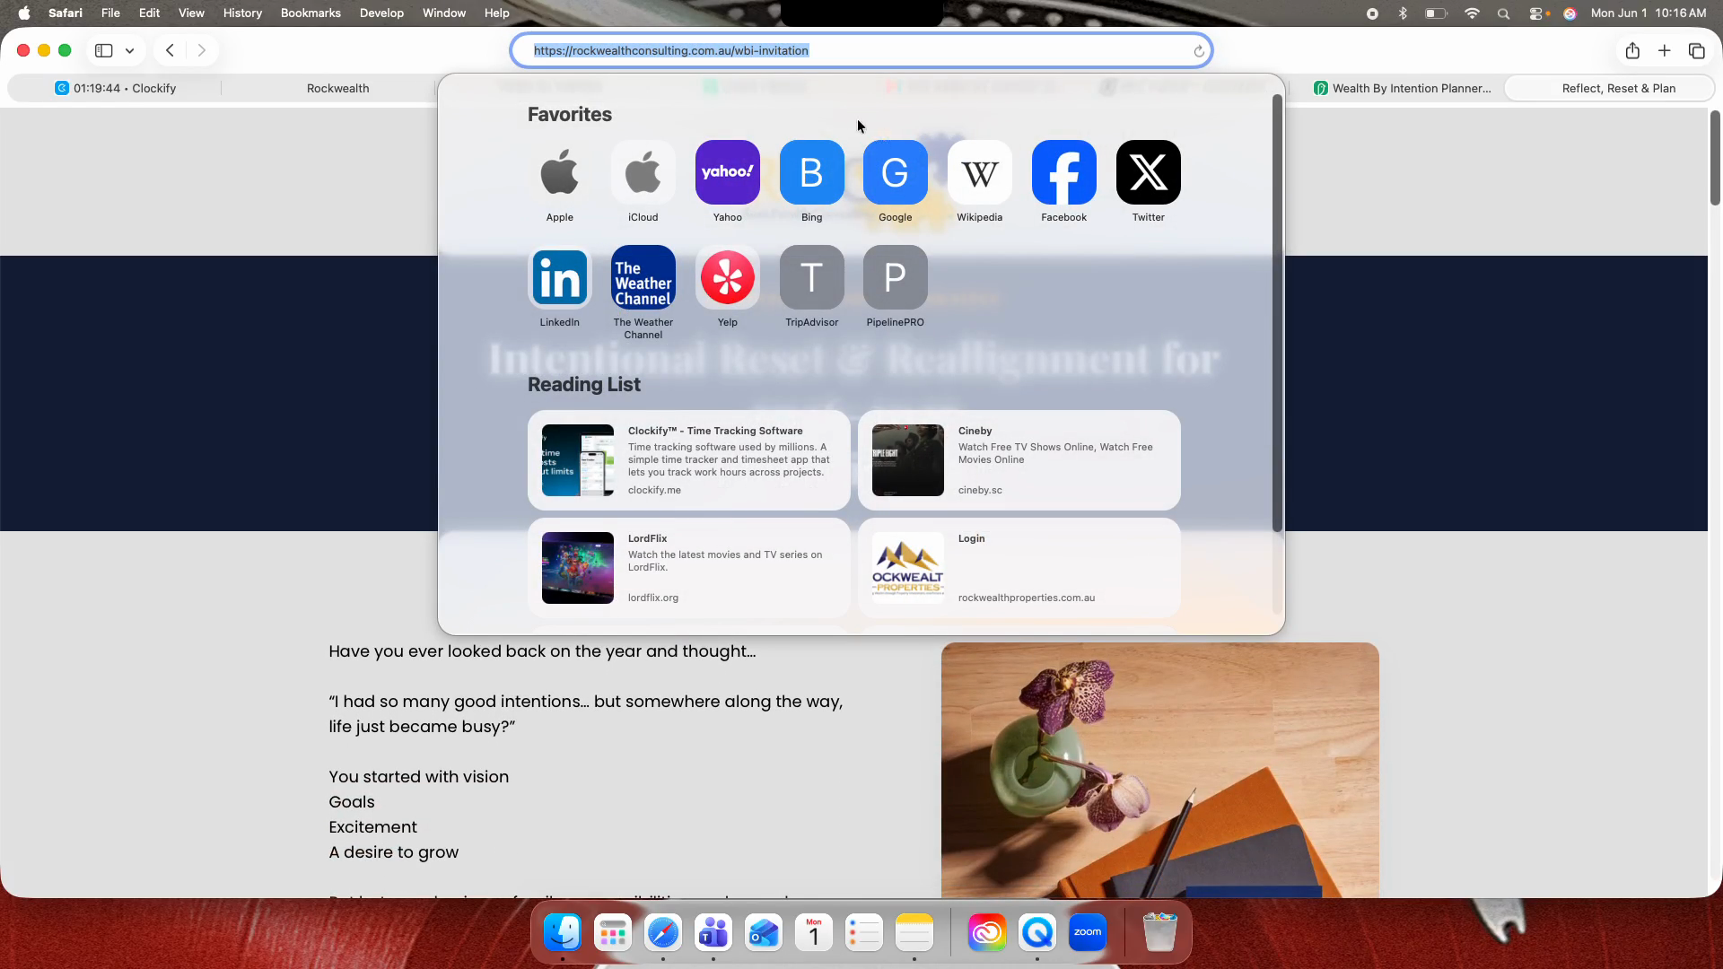Switch to the Rockwealth tab
The width and height of the screenshot is (1723, 969).
coord(337,88)
